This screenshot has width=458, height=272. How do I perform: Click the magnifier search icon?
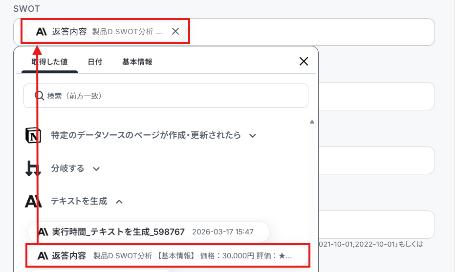click(x=39, y=95)
